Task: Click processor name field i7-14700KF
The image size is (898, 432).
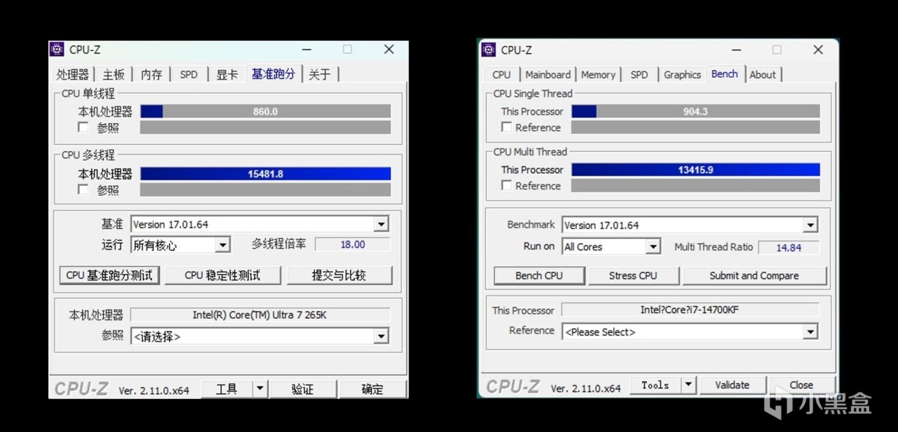Action: pyautogui.click(x=690, y=310)
